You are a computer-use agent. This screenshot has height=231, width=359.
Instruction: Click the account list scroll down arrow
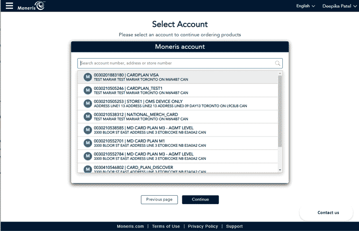pos(280,170)
